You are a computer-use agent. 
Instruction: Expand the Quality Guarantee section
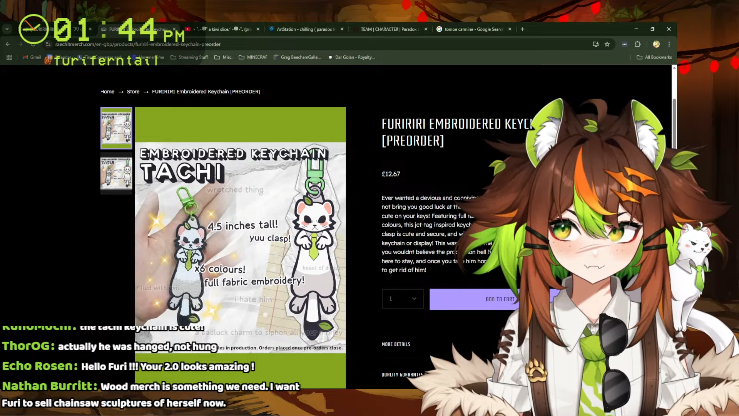pyautogui.click(x=402, y=374)
